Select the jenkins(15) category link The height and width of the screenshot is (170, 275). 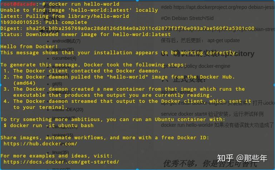tap(63, 135)
